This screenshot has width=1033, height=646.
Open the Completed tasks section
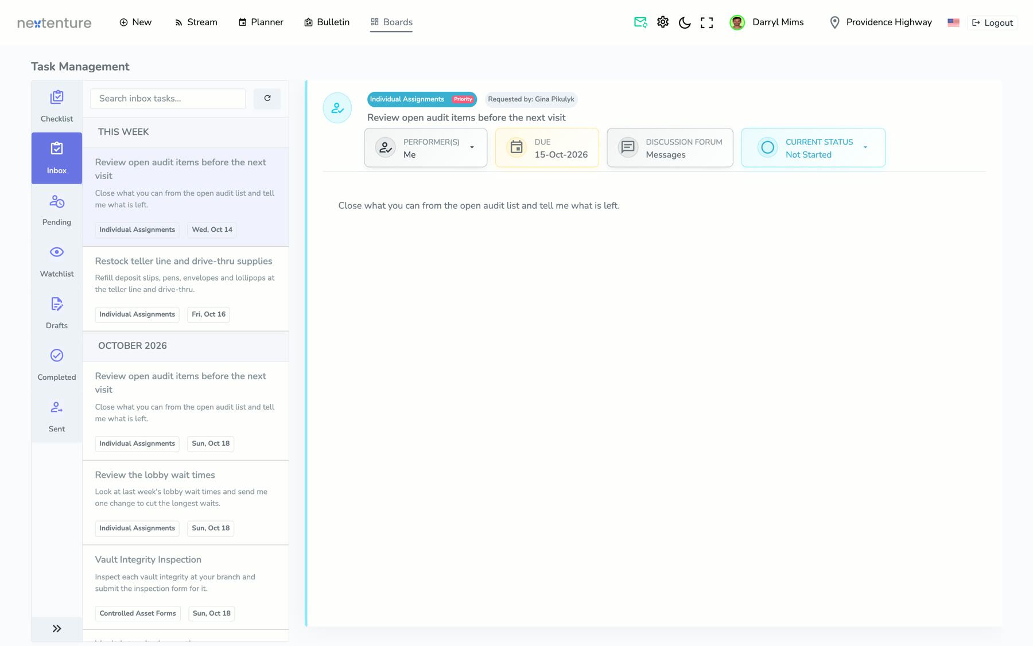pyautogui.click(x=56, y=365)
